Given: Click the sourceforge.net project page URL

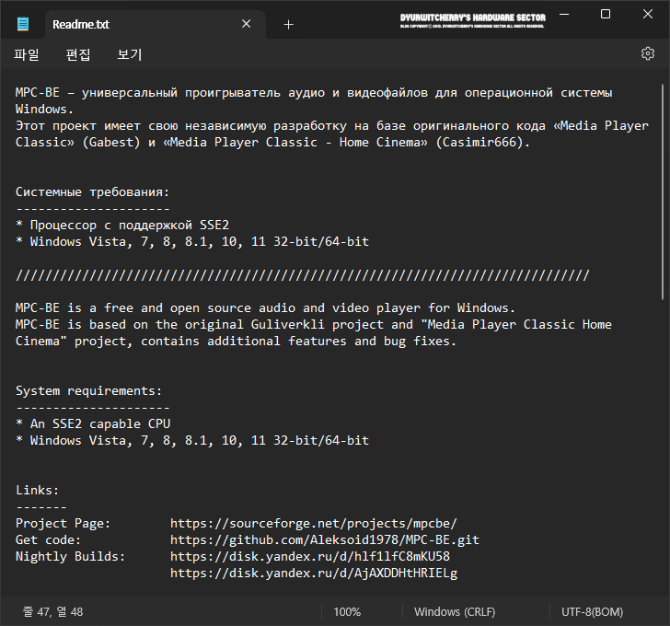Looking at the screenshot, I should [314, 524].
